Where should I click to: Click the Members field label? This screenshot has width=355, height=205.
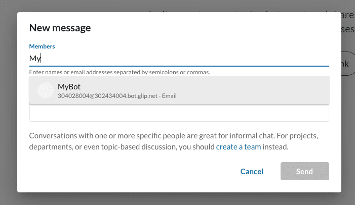(42, 46)
